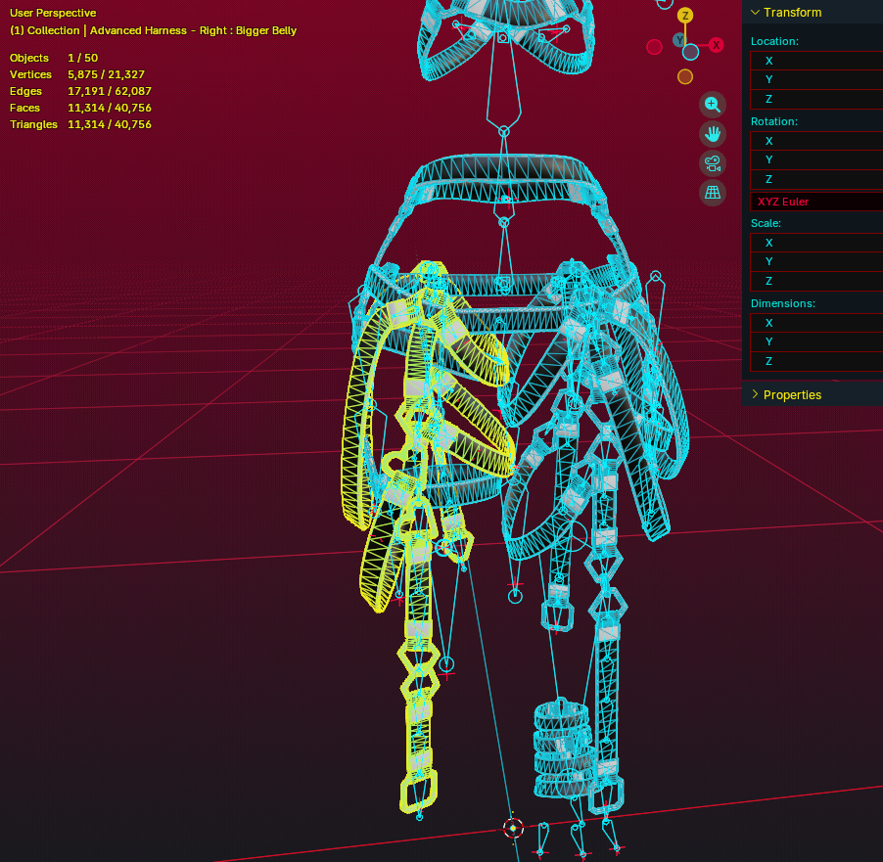Open the XYZ Euler rotation mode dropdown

[x=816, y=202]
